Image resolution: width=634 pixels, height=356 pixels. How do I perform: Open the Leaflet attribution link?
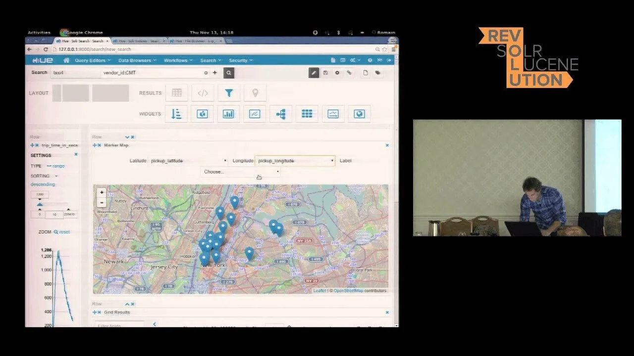pos(319,291)
